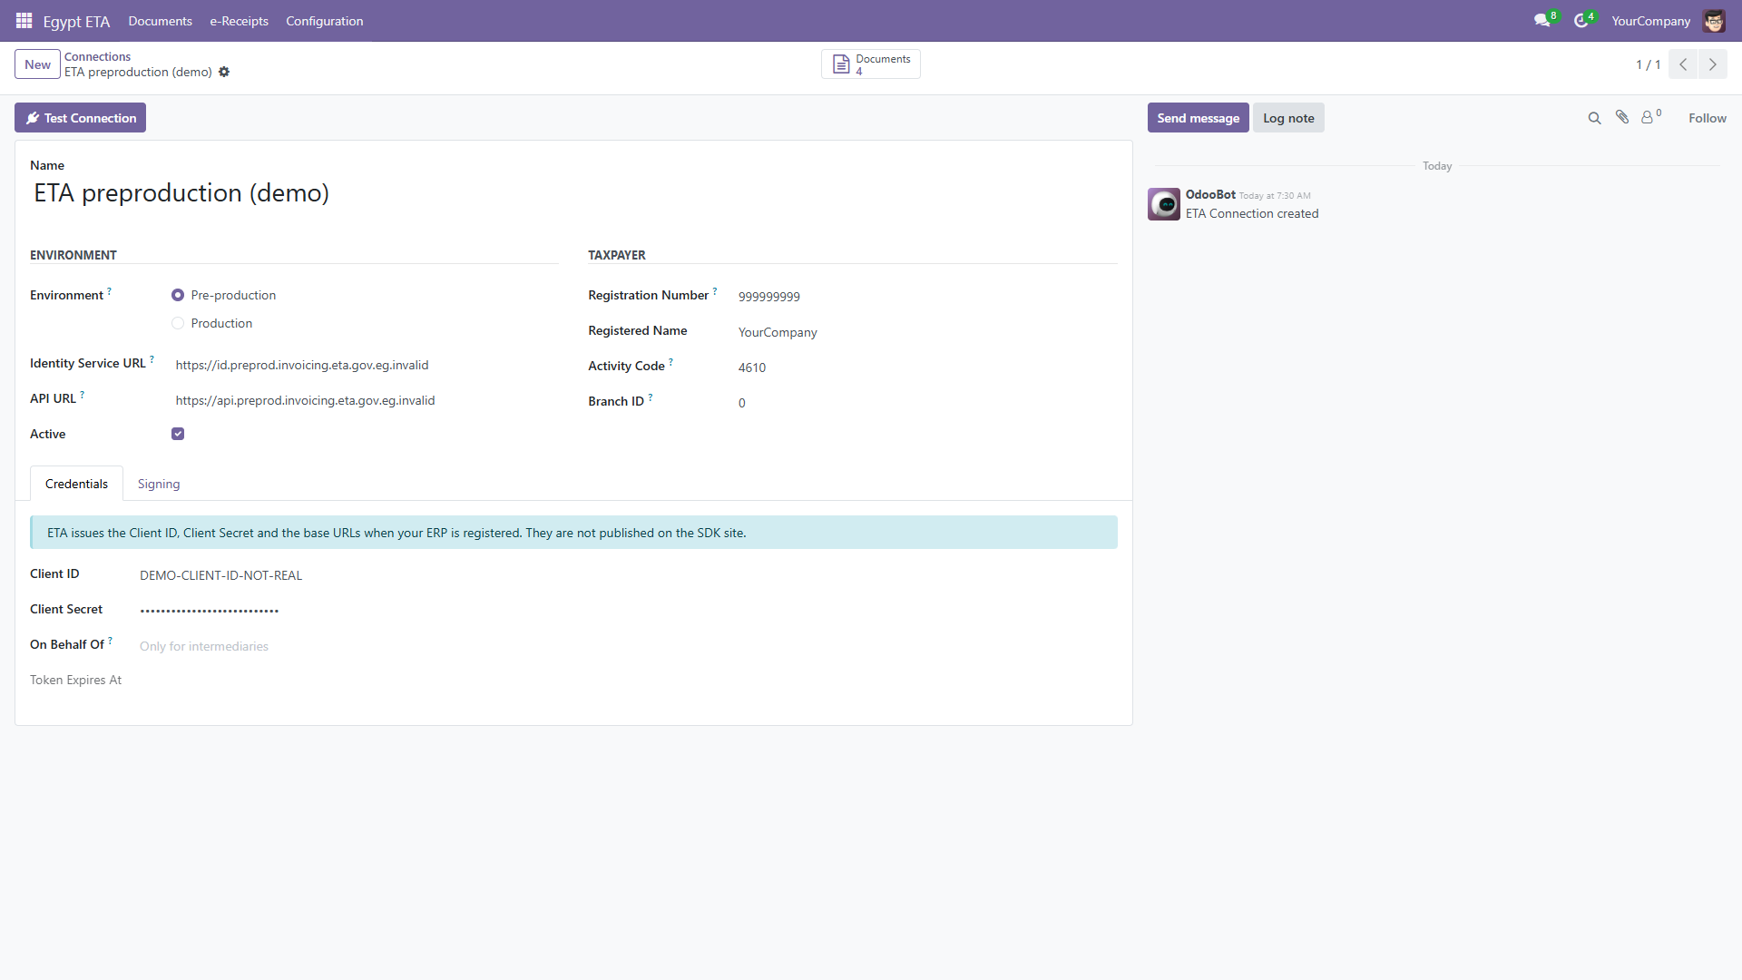The image size is (1742, 980).
Task: Open the activities clock icon
Action: [1581, 20]
